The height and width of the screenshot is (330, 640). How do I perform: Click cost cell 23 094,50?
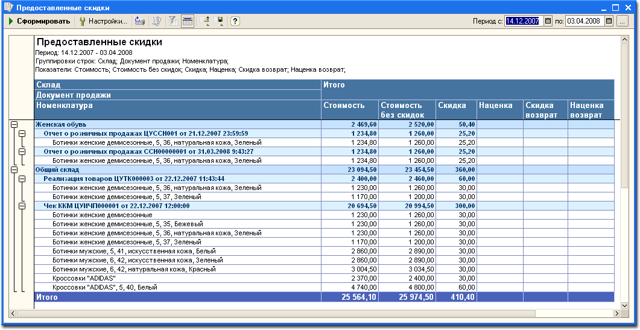point(350,170)
